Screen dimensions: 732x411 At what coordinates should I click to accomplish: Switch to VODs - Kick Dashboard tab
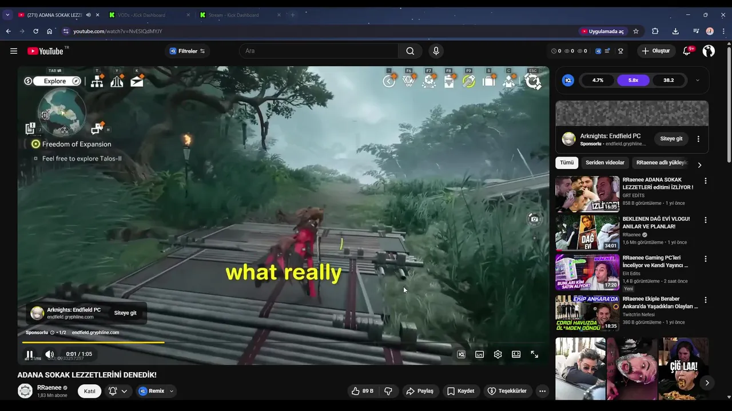pyautogui.click(x=149, y=15)
